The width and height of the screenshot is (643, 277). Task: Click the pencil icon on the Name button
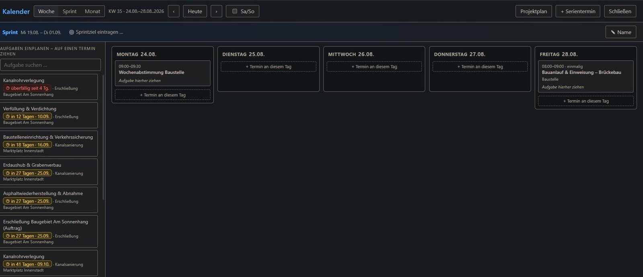coord(613,32)
